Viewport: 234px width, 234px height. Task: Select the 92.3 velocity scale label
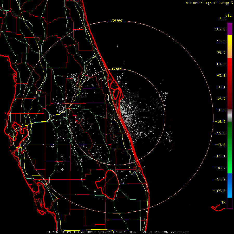point(221,41)
